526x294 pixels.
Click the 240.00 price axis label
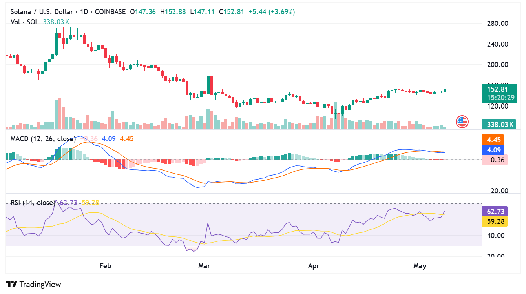point(497,44)
